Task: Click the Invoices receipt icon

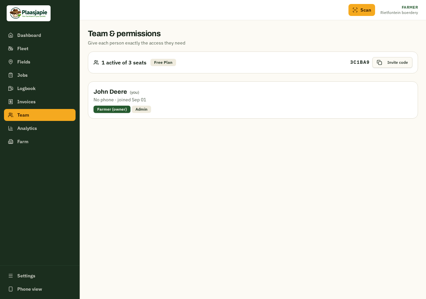Action: pos(11,102)
